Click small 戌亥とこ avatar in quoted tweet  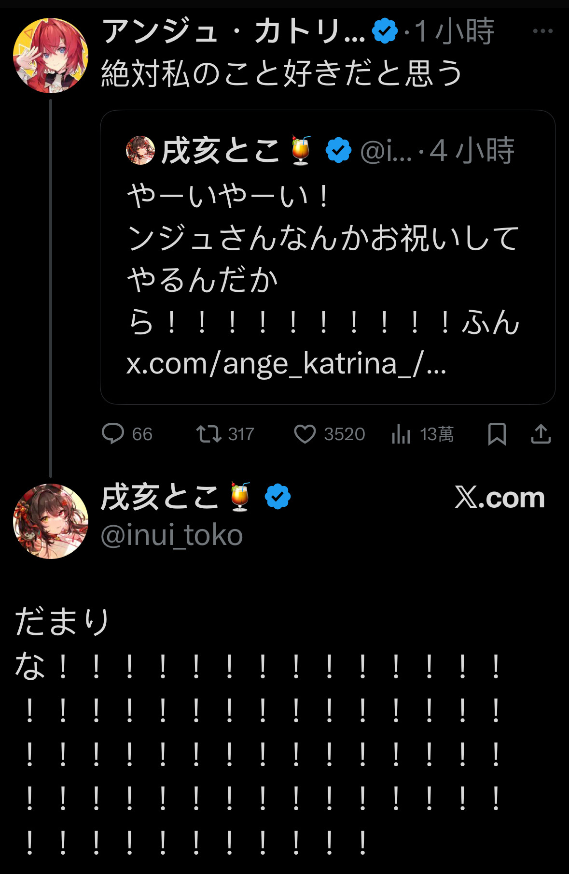click(x=140, y=150)
